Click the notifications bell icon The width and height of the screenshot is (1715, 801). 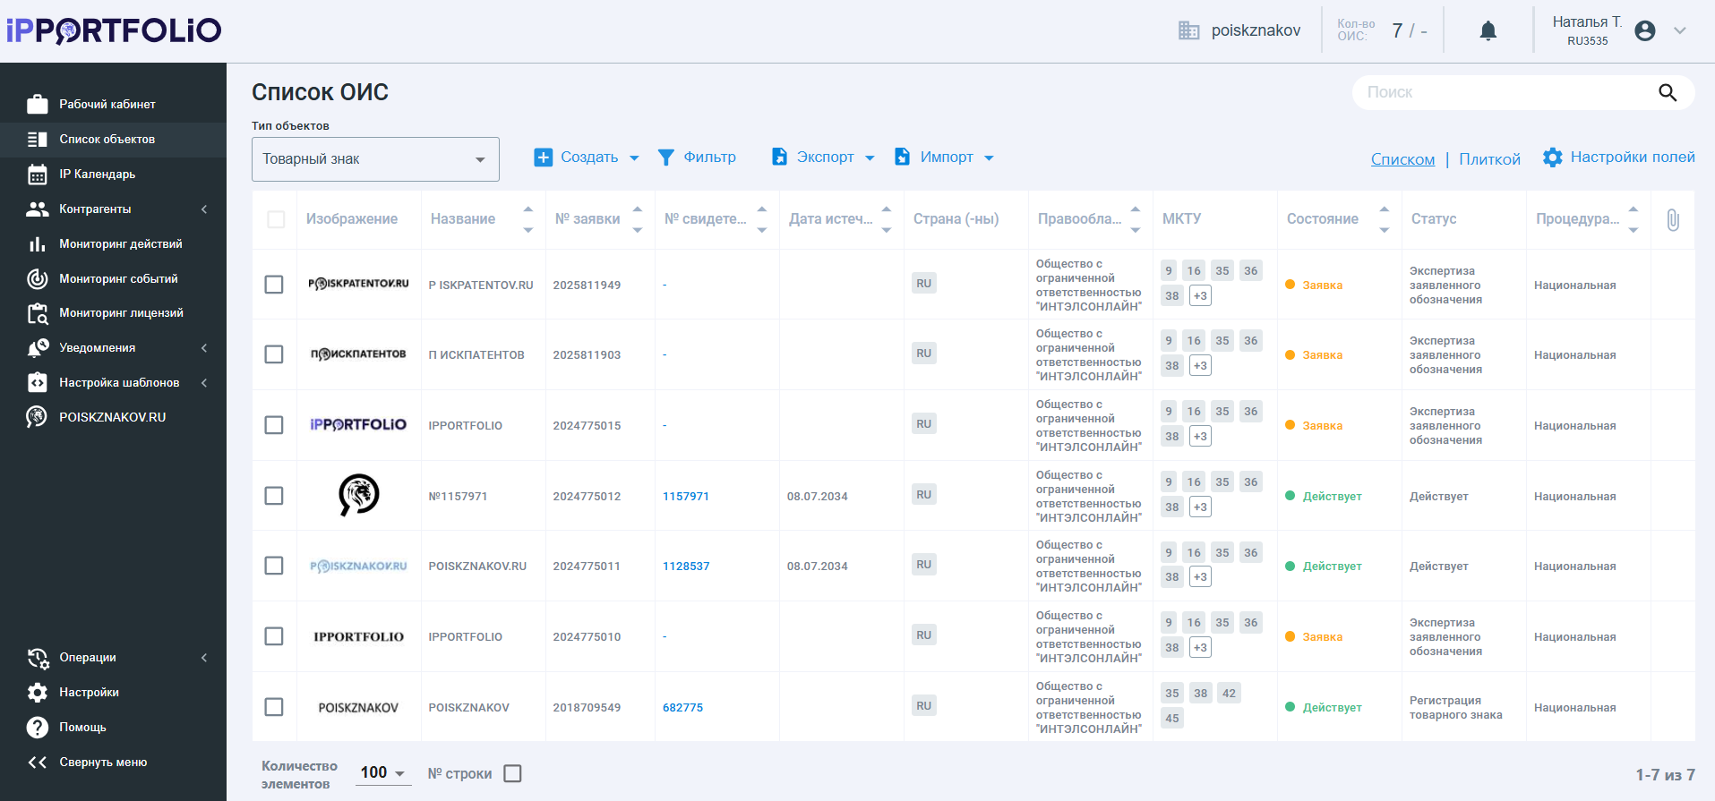pyautogui.click(x=1488, y=31)
